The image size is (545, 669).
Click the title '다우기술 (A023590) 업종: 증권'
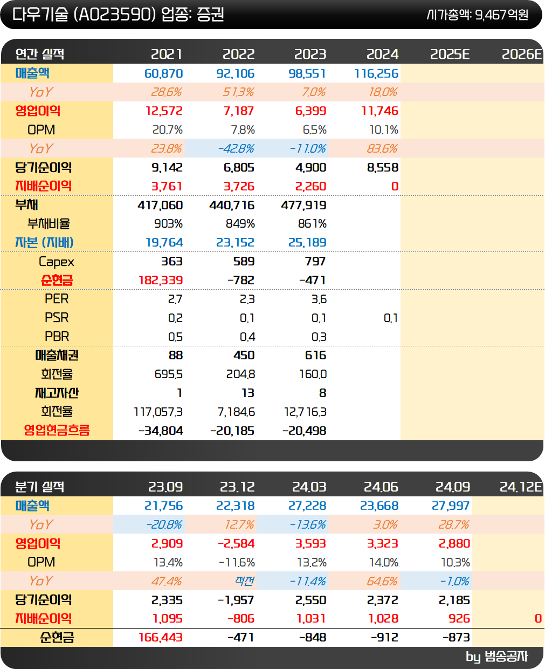point(118,14)
